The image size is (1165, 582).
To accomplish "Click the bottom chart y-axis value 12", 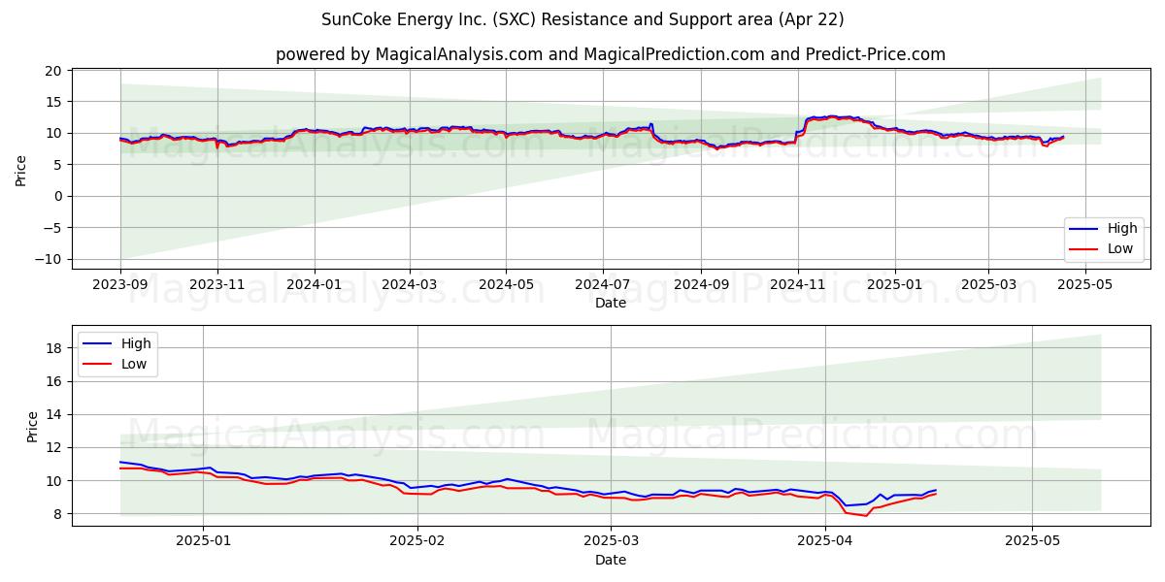I will 53,447.
